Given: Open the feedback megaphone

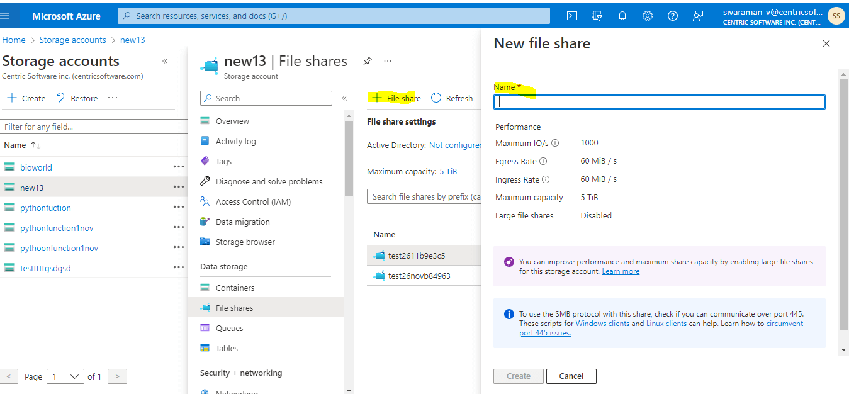Looking at the screenshot, I should [x=697, y=15].
